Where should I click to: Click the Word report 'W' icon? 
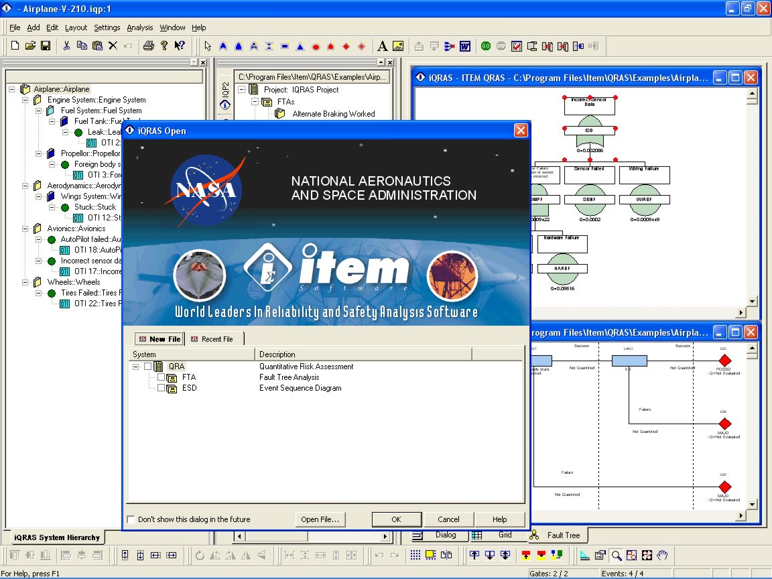tap(465, 46)
